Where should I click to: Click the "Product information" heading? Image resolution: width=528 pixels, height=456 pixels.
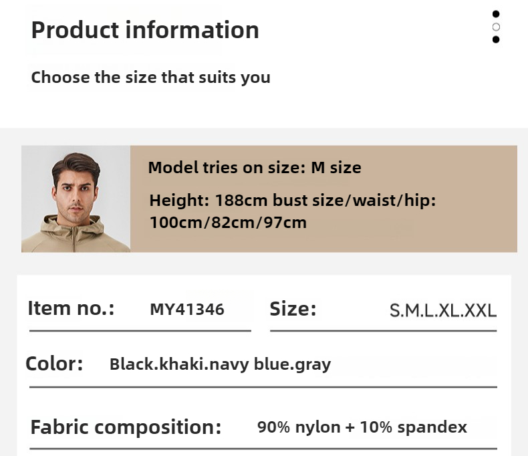(x=145, y=30)
